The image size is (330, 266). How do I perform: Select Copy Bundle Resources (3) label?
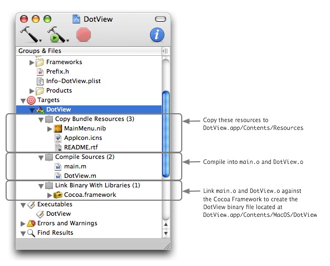(x=95, y=119)
